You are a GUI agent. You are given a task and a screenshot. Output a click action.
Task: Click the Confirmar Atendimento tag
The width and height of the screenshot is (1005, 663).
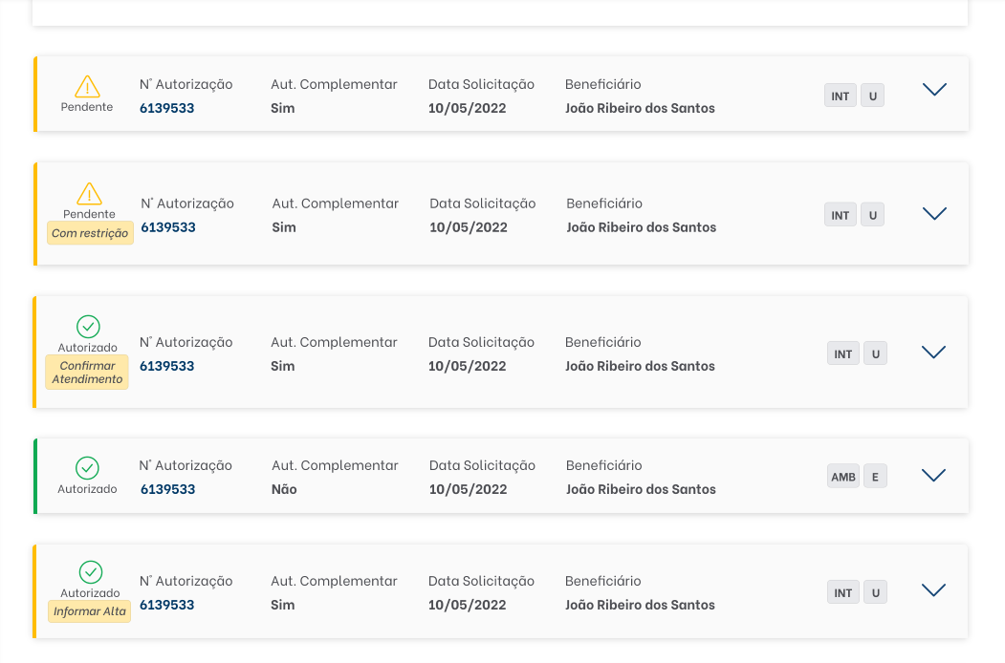tap(87, 373)
